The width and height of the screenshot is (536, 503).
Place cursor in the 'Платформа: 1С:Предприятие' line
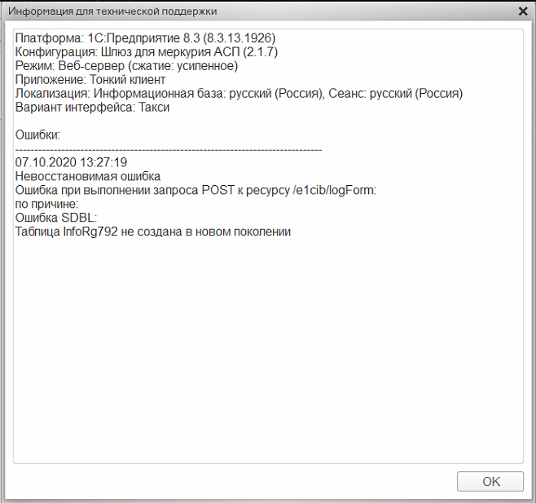145,38
